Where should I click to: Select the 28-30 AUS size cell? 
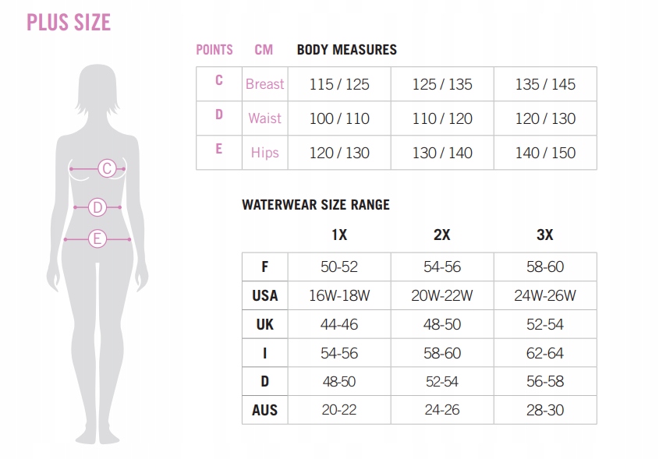coord(545,410)
